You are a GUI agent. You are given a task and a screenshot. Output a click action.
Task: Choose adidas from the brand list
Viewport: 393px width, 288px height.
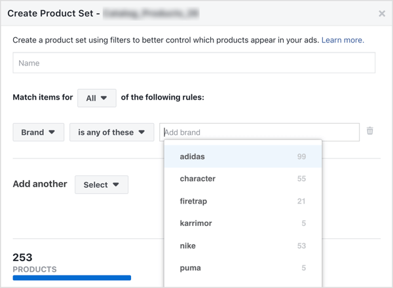(243, 156)
